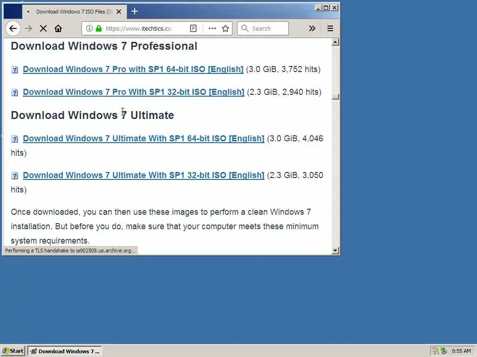Open the Windows Start menu
The height and width of the screenshot is (357, 477).
pos(13,351)
